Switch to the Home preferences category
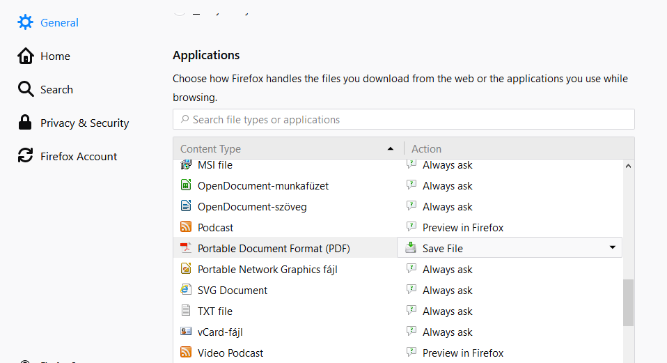The height and width of the screenshot is (363, 667). [x=44, y=56]
